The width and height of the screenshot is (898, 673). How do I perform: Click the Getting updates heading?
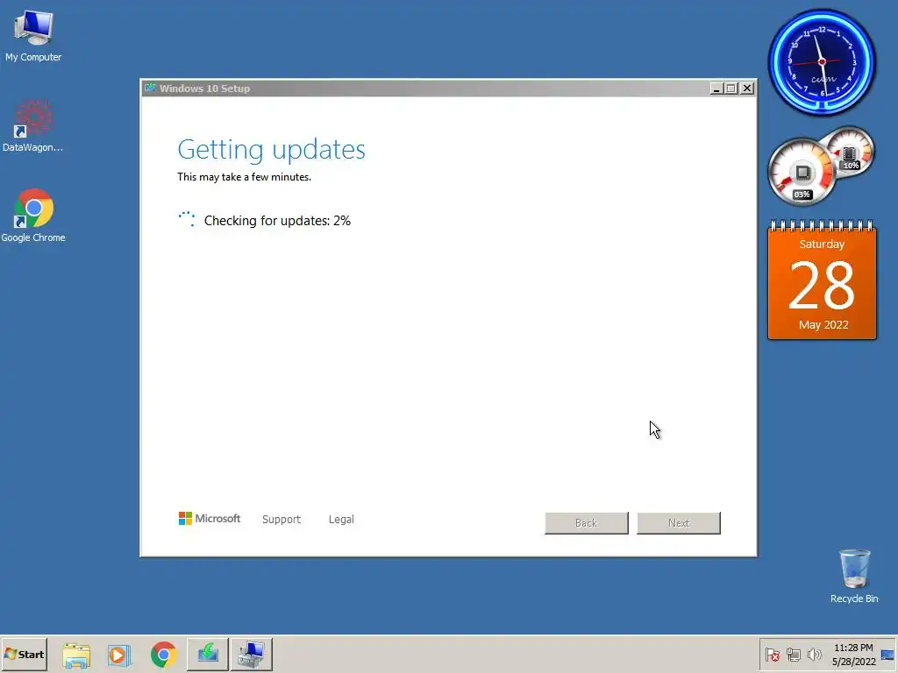[272, 150]
